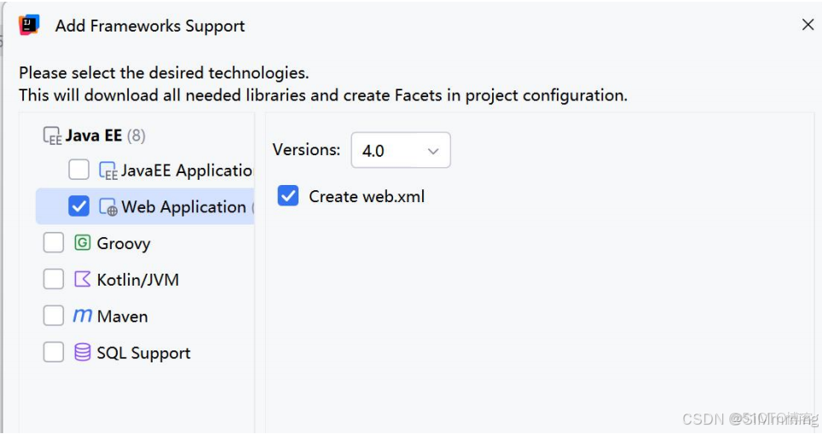
Task: Click the JavaEE Application icon
Action: pyautogui.click(x=108, y=171)
